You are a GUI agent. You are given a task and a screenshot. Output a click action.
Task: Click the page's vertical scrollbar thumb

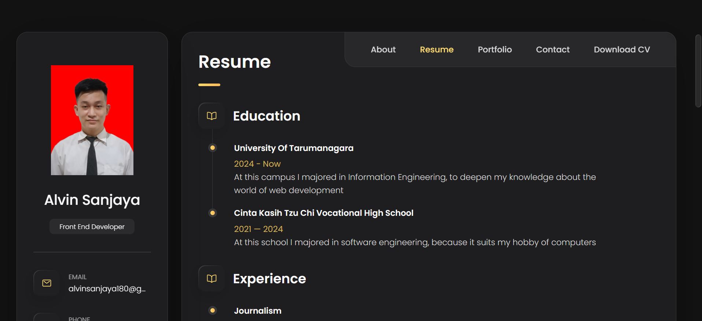point(698,71)
